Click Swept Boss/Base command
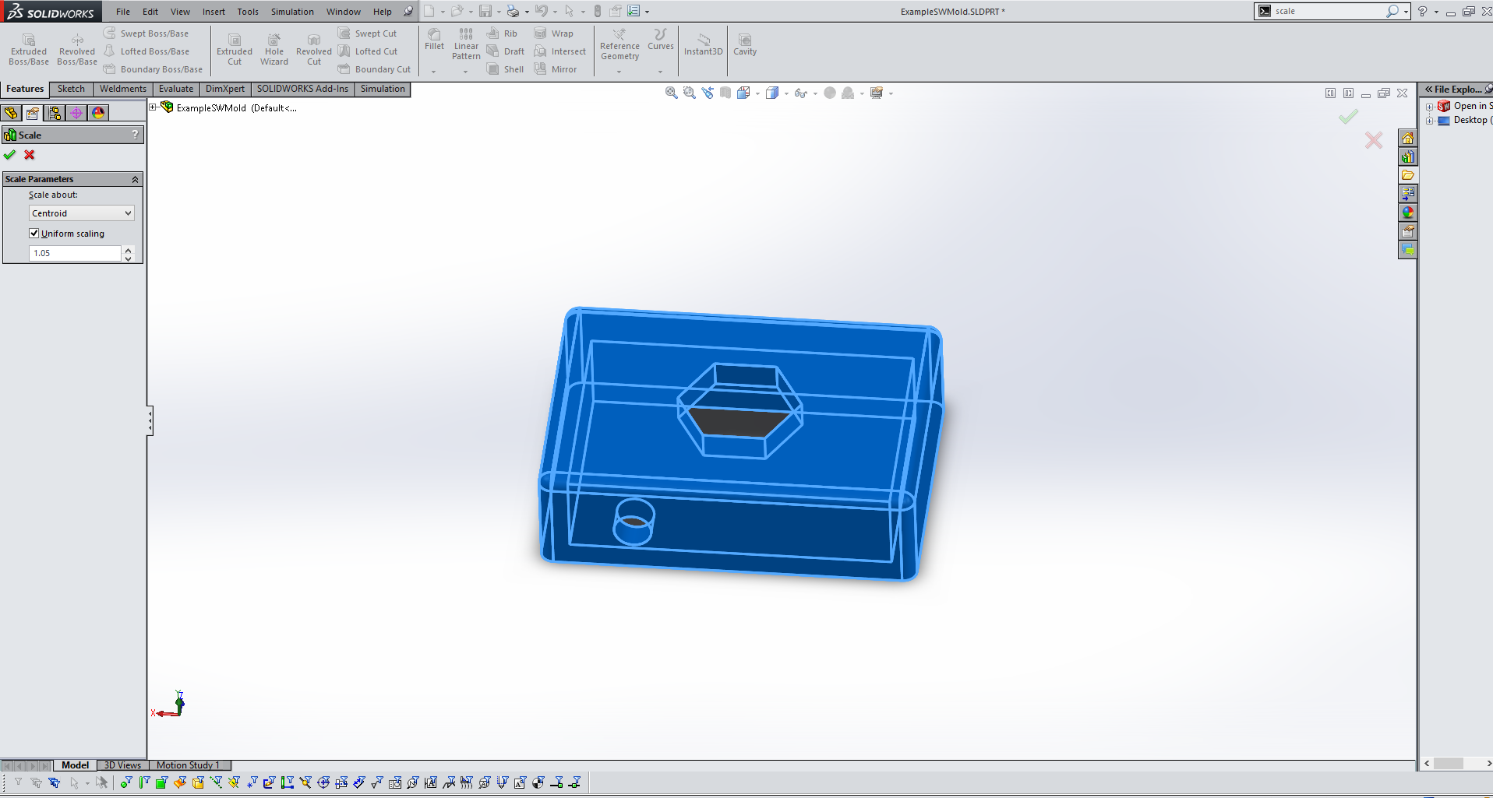1493x798 pixels. (146, 33)
